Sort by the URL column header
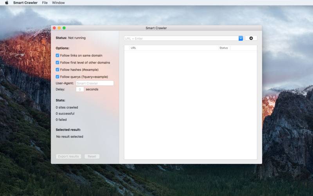The width and height of the screenshot is (313, 196). pos(174,48)
